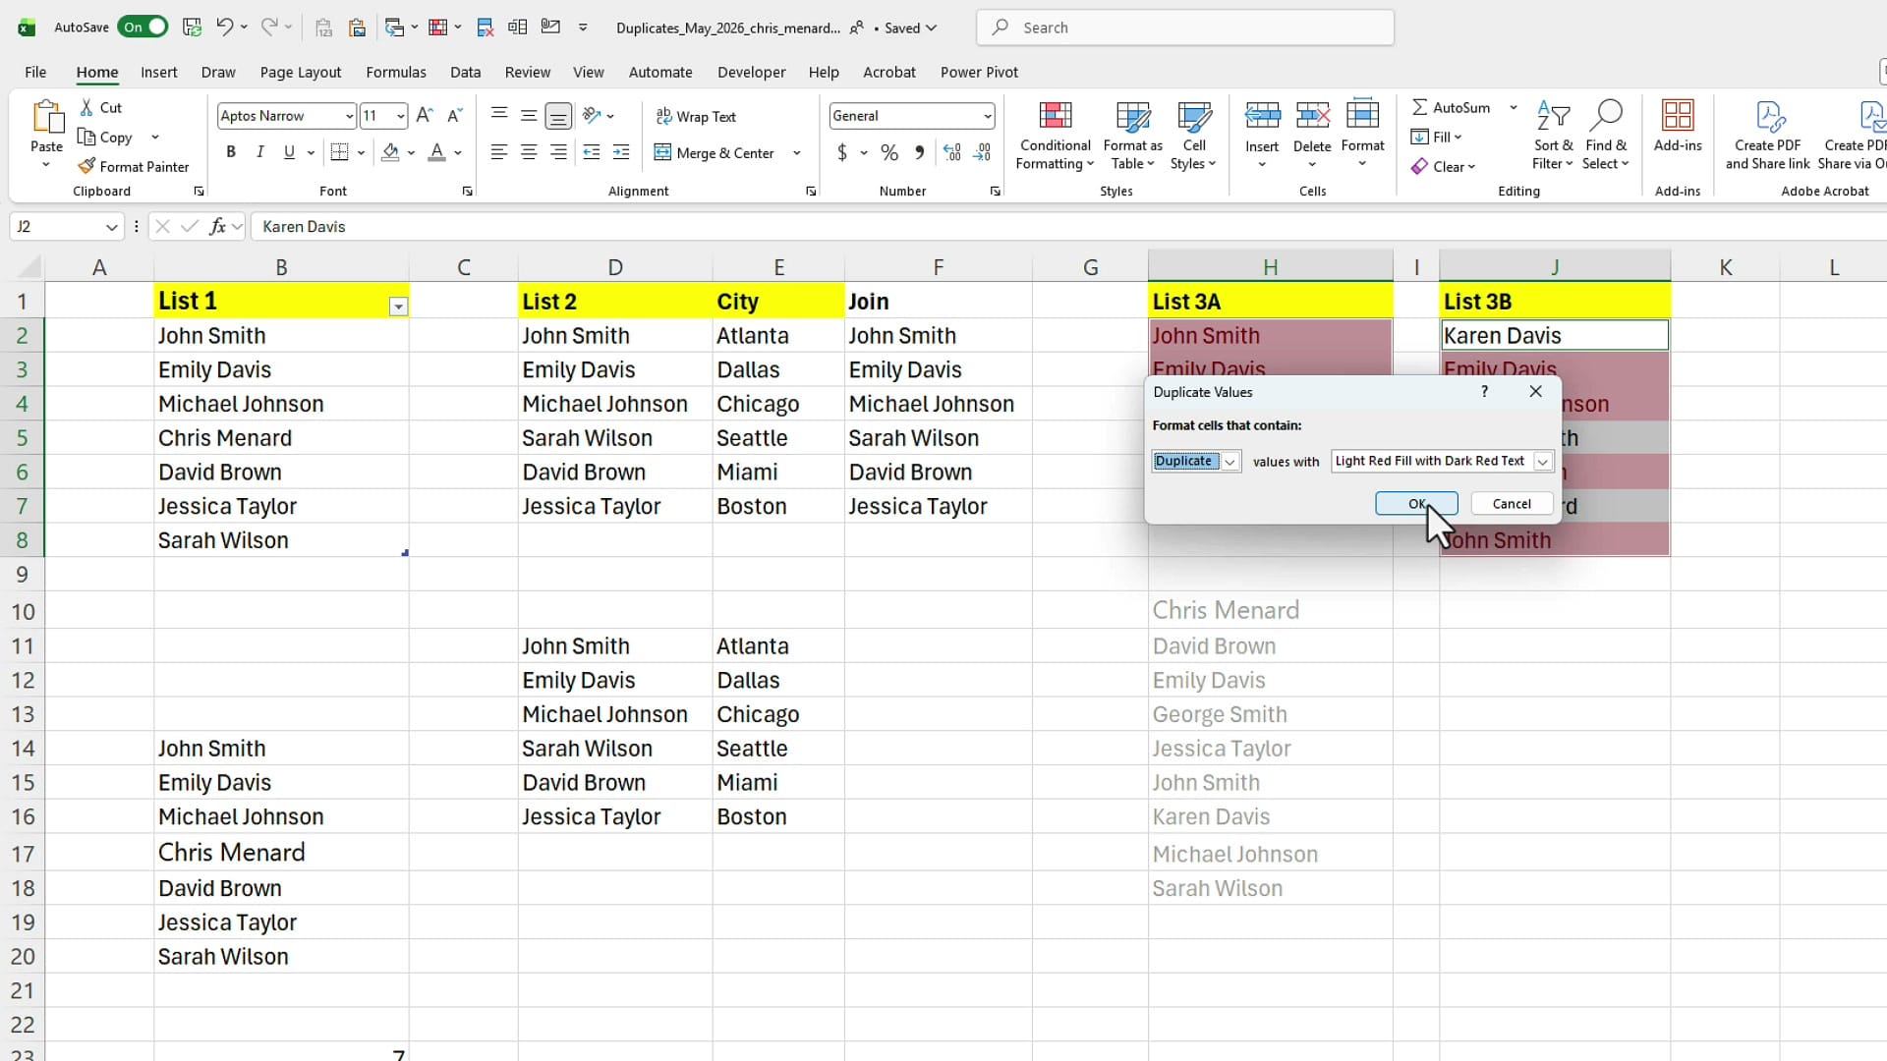Click the Borders icon

(340, 152)
